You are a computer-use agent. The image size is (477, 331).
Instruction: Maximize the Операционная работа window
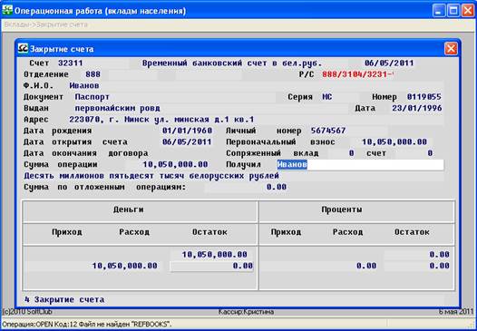pyautogui.click(x=453, y=11)
